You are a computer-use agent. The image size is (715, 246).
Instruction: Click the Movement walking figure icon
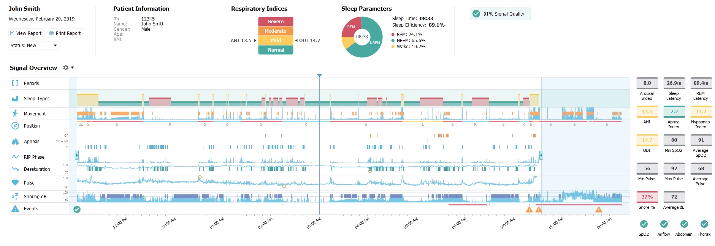pyautogui.click(x=15, y=114)
